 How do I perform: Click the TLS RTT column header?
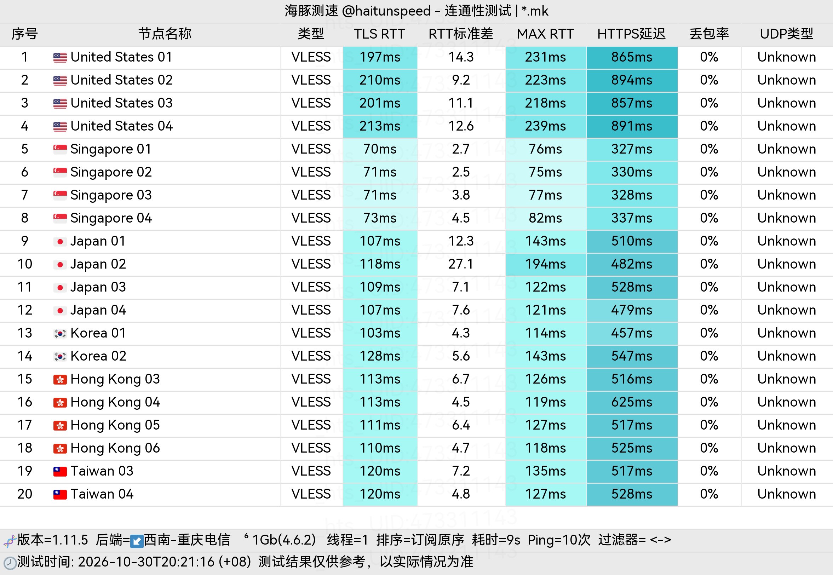(x=379, y=34)
